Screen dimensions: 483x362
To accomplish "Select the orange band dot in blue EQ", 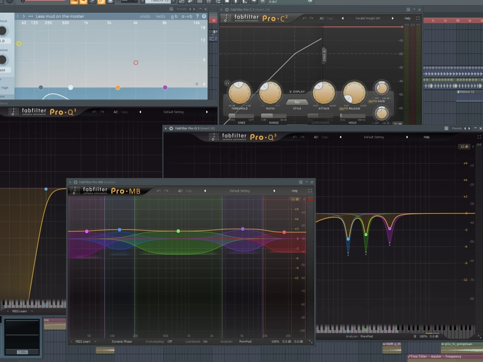I will (118, 87).
